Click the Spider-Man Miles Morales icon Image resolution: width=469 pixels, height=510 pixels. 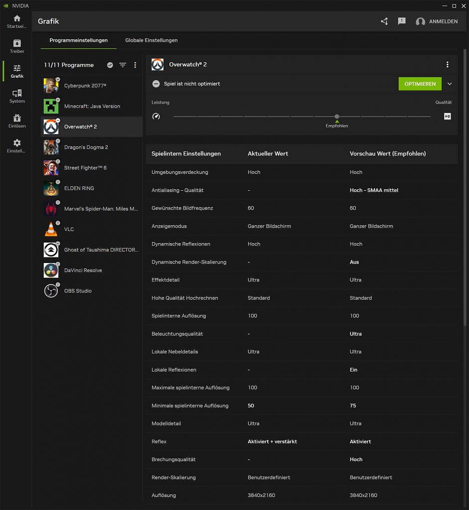pyautogui.click(x=51, y=209)
